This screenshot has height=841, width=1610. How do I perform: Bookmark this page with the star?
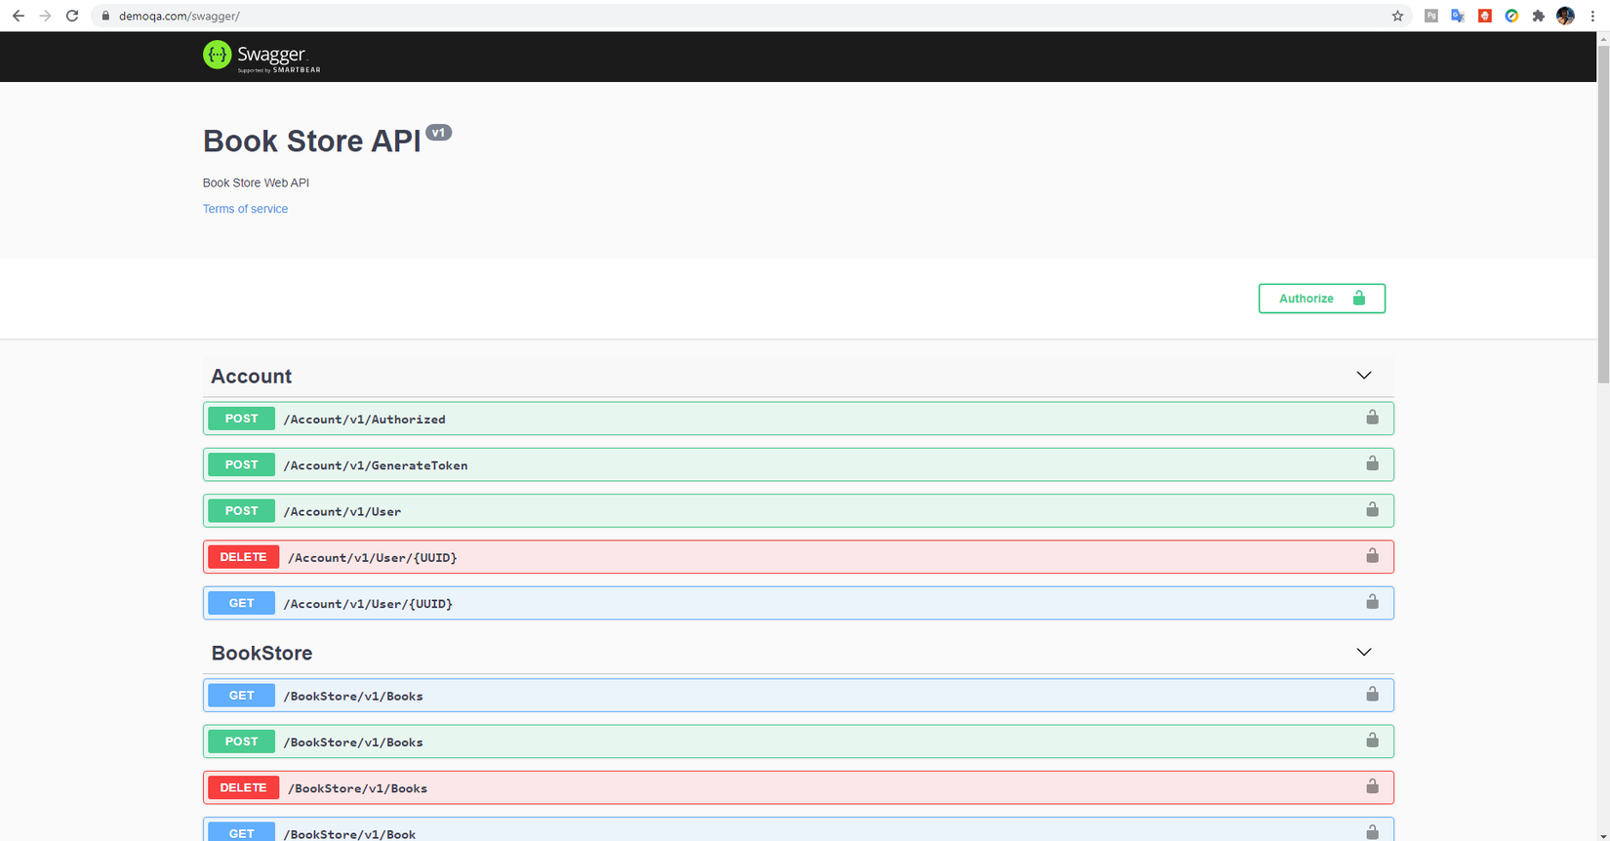(x=1397, y=16)
